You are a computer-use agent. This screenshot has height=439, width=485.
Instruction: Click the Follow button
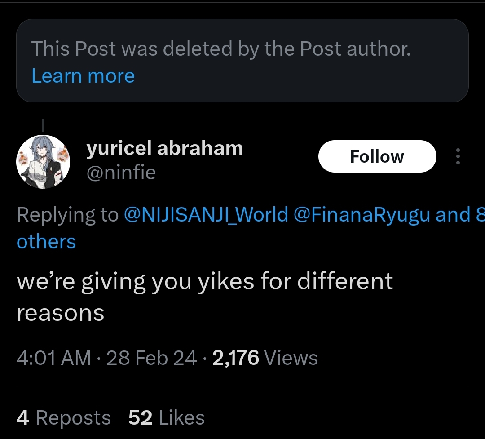[377, 156]
